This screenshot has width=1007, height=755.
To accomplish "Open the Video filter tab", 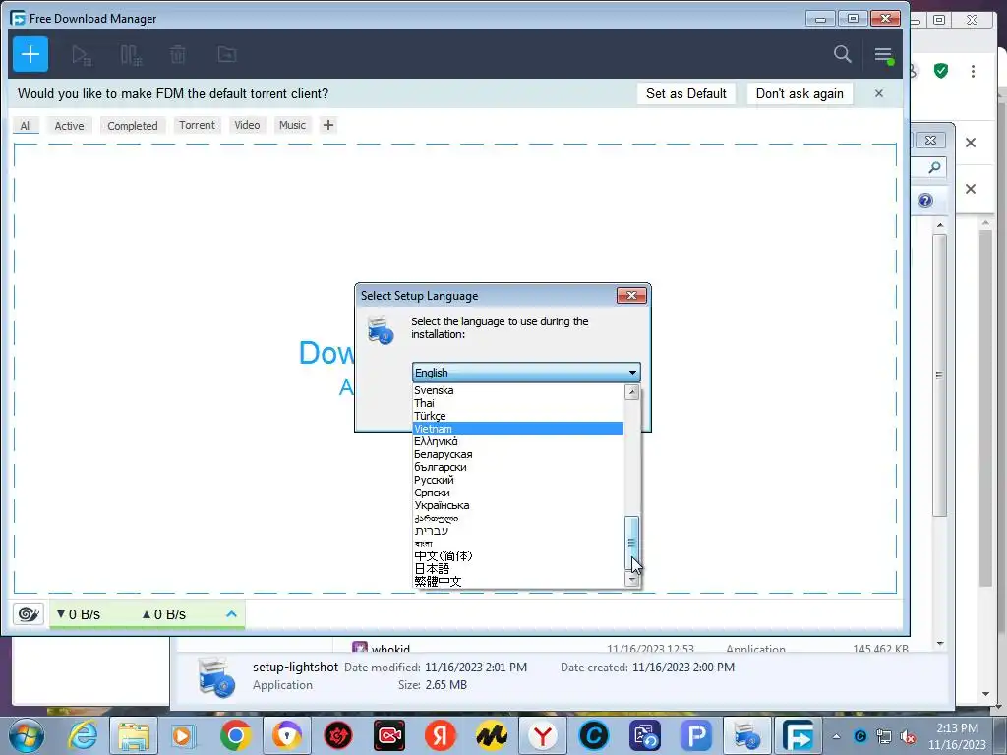I will [247, 125].
